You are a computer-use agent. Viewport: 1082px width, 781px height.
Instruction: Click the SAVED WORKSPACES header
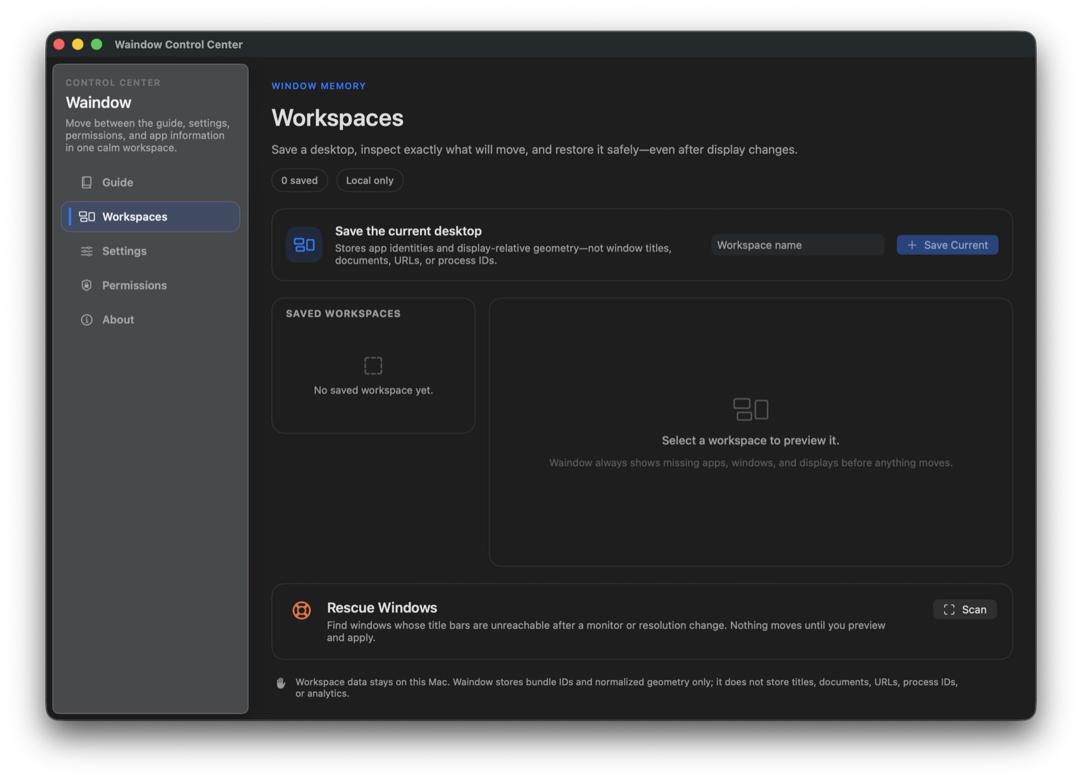344,314
